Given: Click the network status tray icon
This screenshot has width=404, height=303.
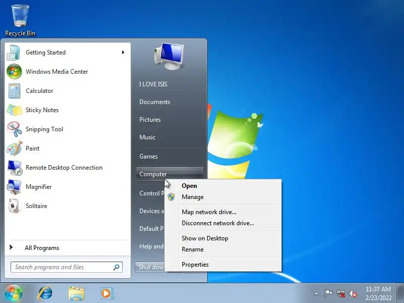Looking at the screenshot, I should pyautogui.click(x=340, y=293).
